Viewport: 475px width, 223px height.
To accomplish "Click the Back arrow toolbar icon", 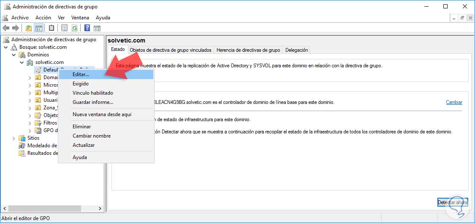I will pos(6,28).
